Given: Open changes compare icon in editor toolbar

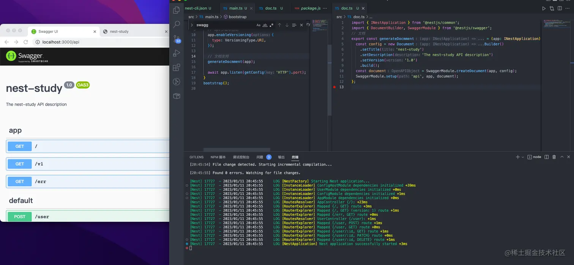Looking at the screenshot, I should (x=552, y=8).
